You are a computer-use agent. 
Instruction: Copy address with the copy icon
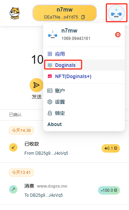83,17
